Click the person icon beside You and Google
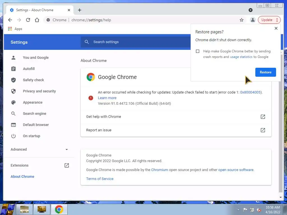Image resolution: width=287 pixels, height=215 pixels. [13, 58]
